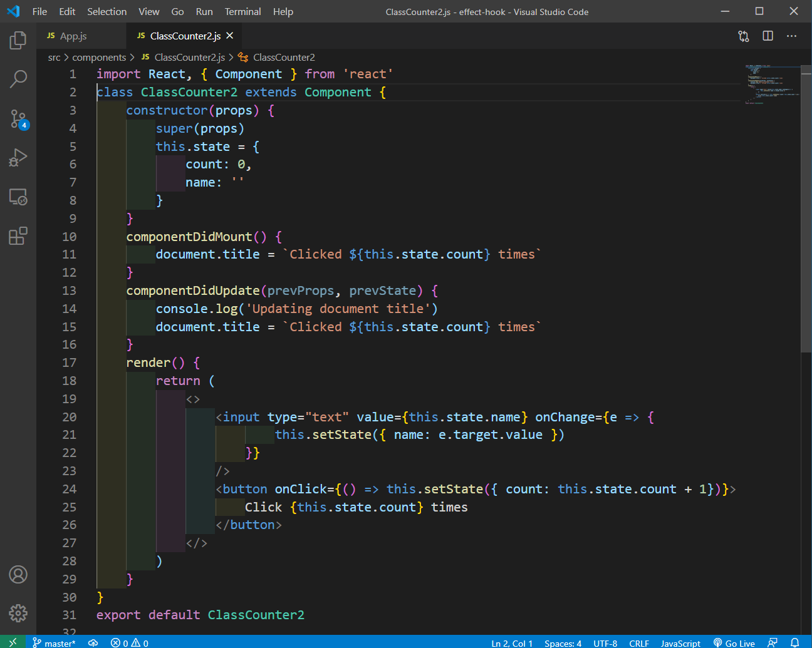812x648 pixels.
Task: Click the components breadcrumb segment
Action: pos(99,58)
